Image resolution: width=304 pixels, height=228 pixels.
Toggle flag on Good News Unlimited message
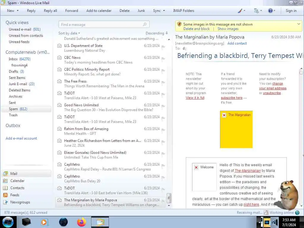163,106
